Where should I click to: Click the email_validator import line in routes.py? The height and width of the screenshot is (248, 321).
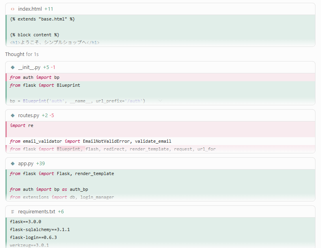[x=161, y=141]
